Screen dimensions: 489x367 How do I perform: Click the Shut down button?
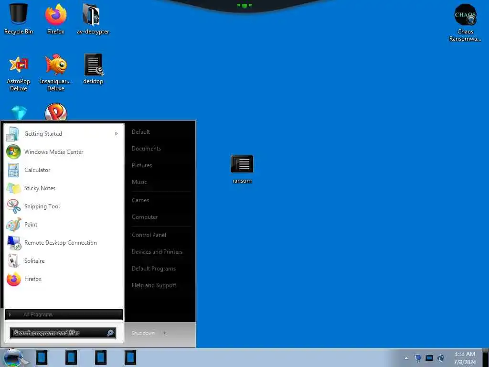(143, 333)
